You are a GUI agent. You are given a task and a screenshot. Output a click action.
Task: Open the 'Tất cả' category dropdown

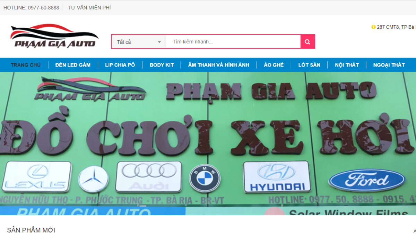pos(139,42)
